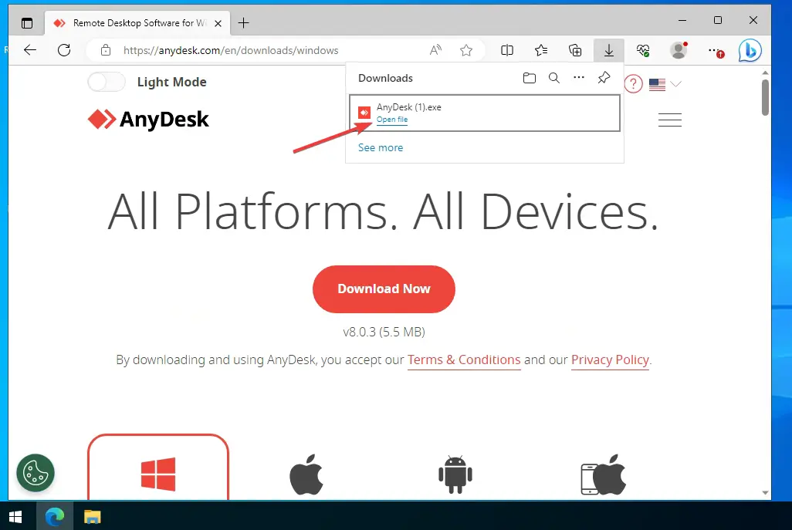Open the help question mark icon

634,84
